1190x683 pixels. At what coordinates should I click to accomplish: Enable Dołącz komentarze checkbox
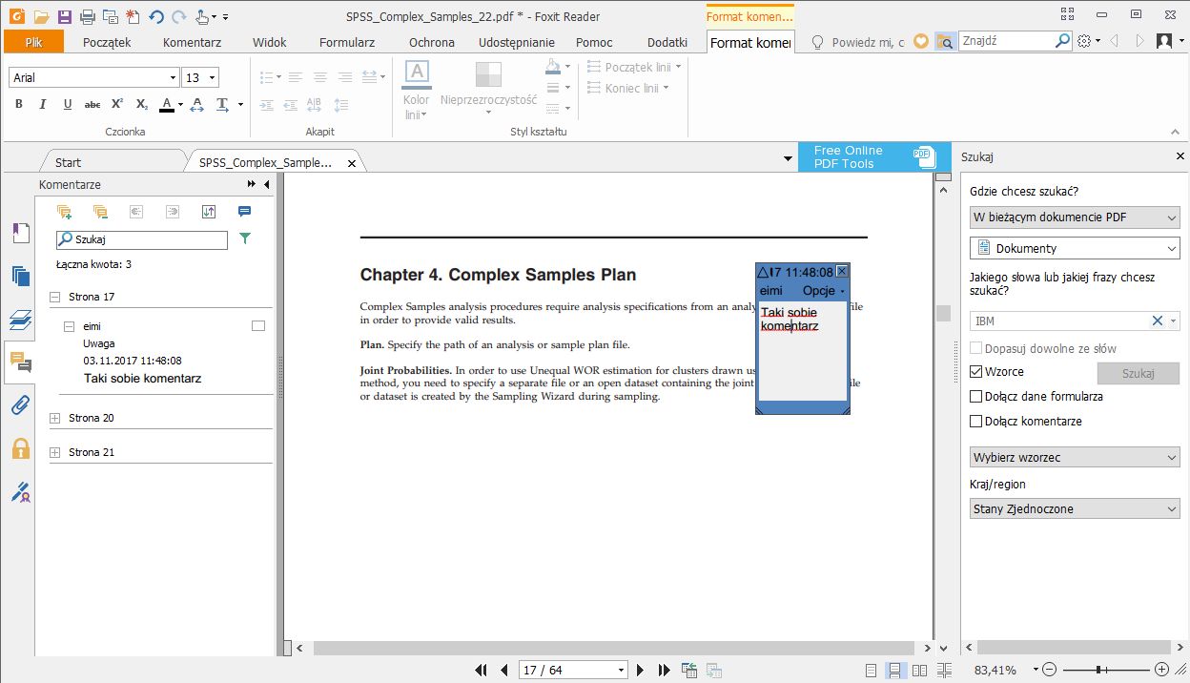pyautogui.click(x=975, y=421)
